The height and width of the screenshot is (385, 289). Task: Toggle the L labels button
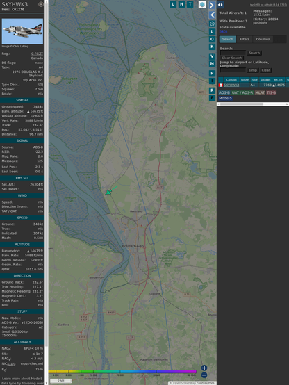point(212,32)
